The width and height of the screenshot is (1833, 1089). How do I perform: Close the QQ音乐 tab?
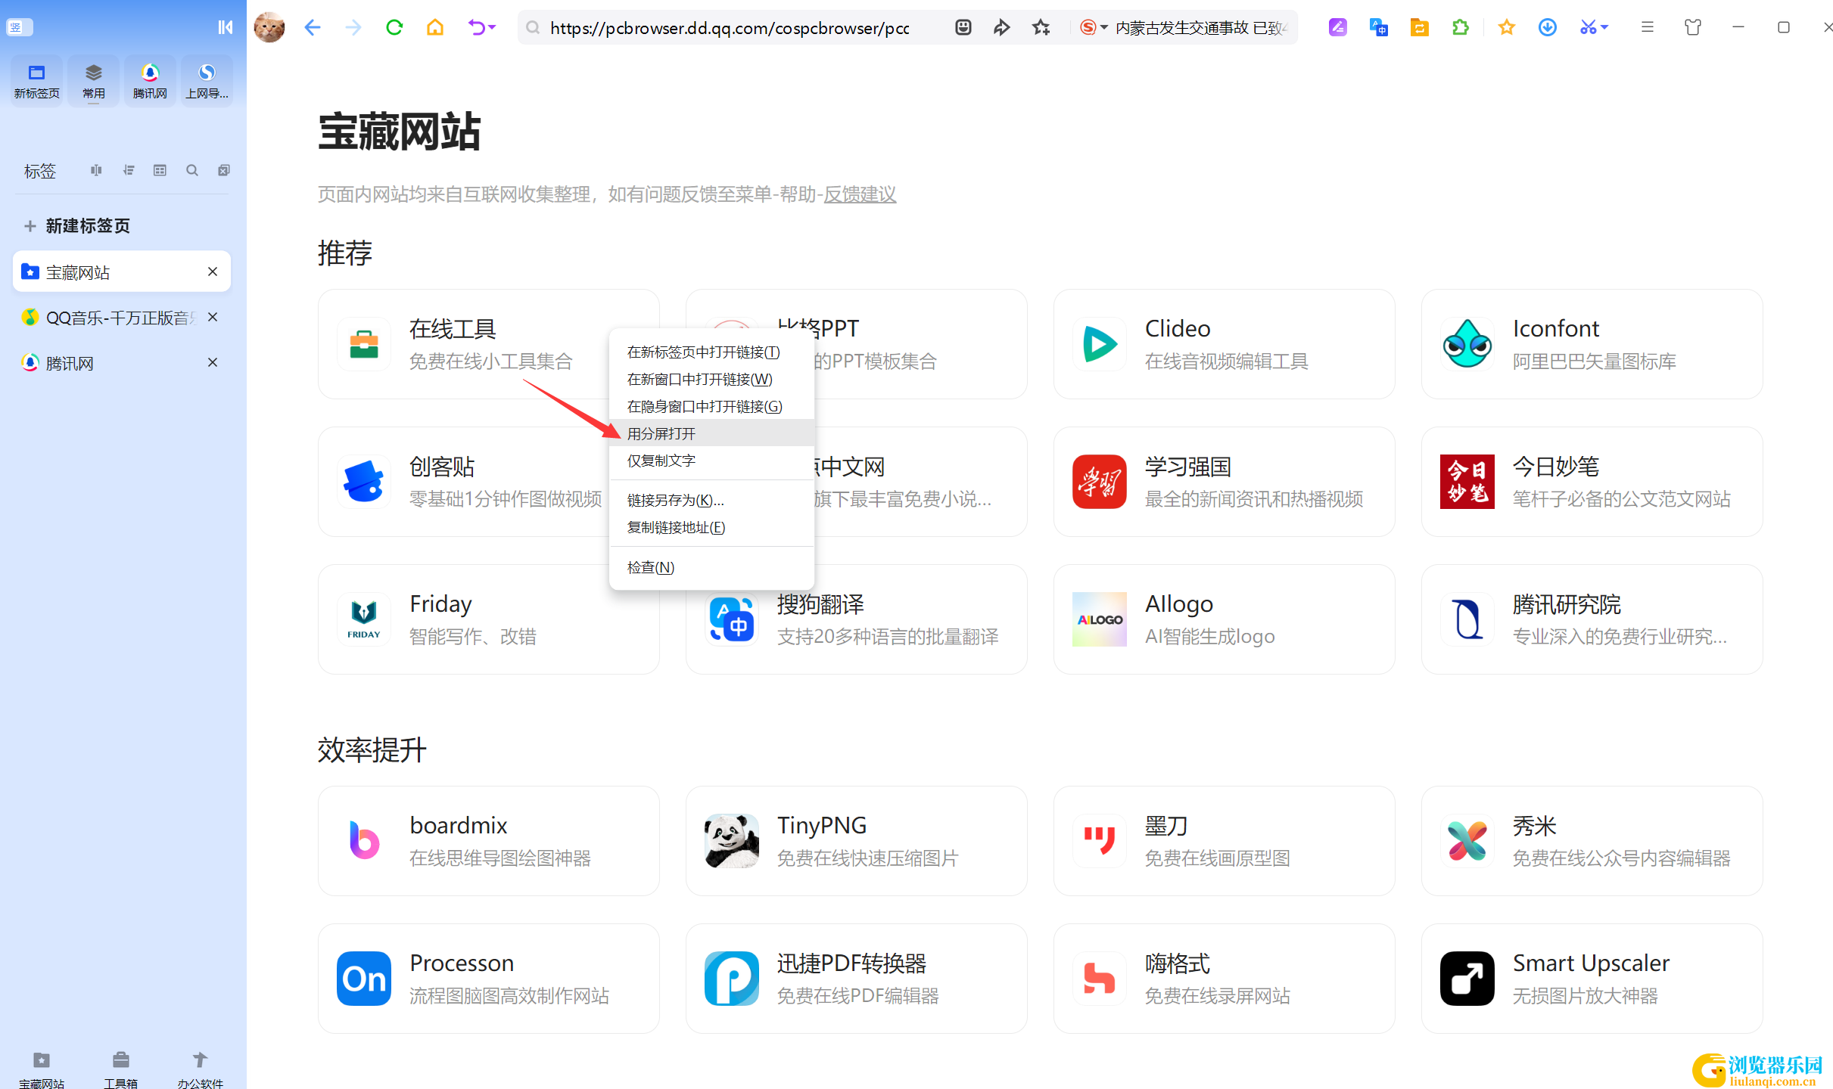[213, 317]
